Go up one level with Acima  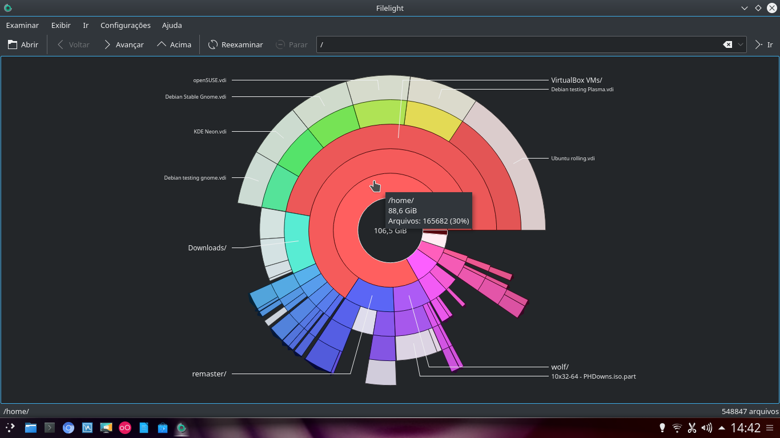click(x=174, y=44)
